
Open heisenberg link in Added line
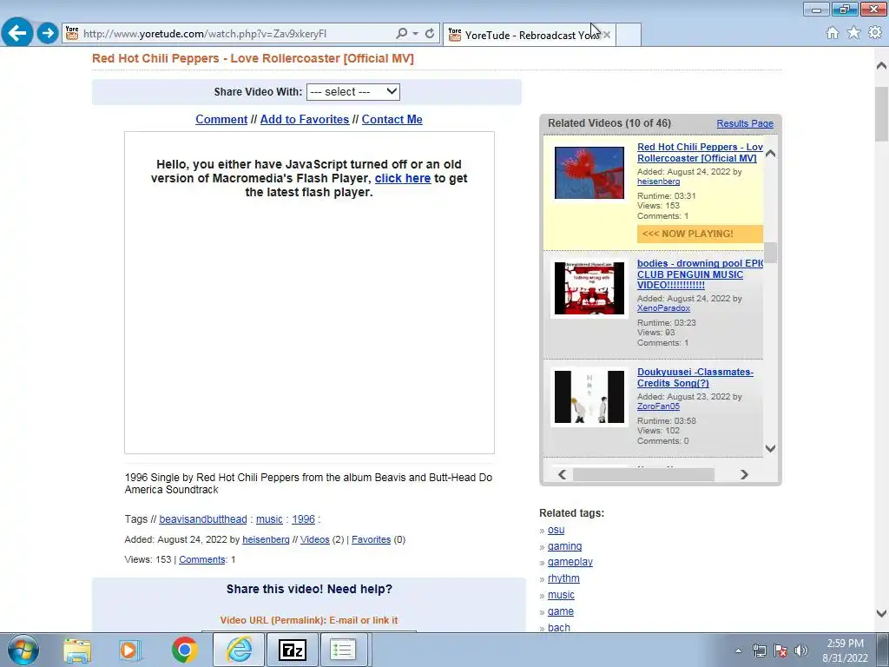click(266, 539)
